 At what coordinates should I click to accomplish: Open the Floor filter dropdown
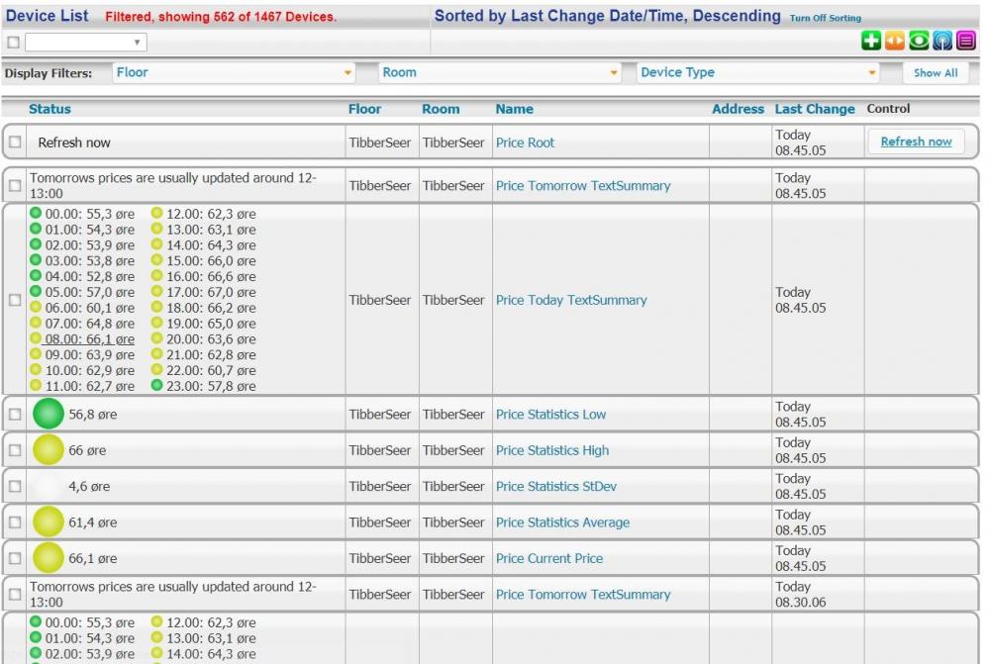point(234,72)
